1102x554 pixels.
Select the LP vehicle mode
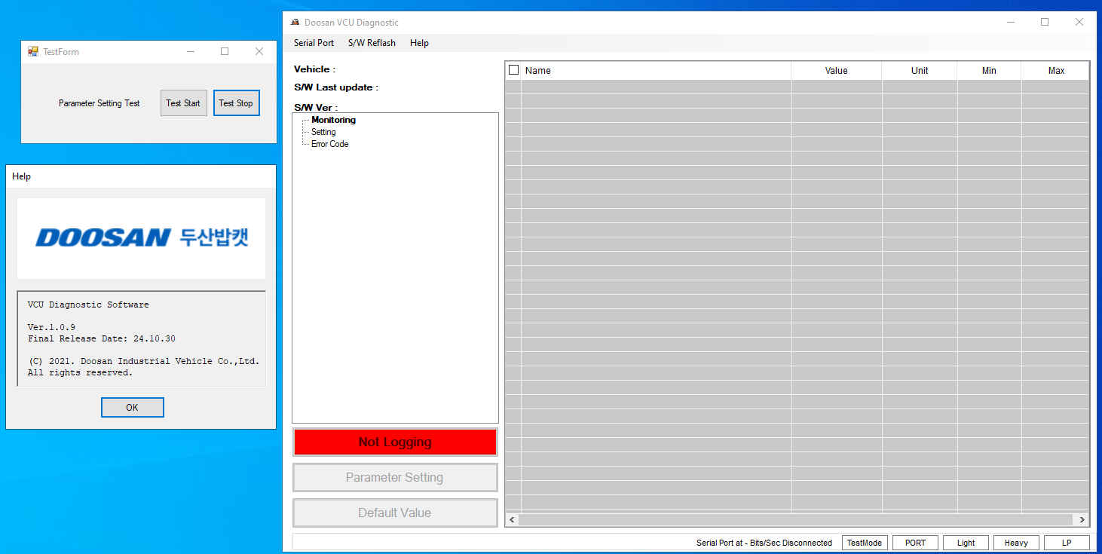click(x=1067, y=542)
